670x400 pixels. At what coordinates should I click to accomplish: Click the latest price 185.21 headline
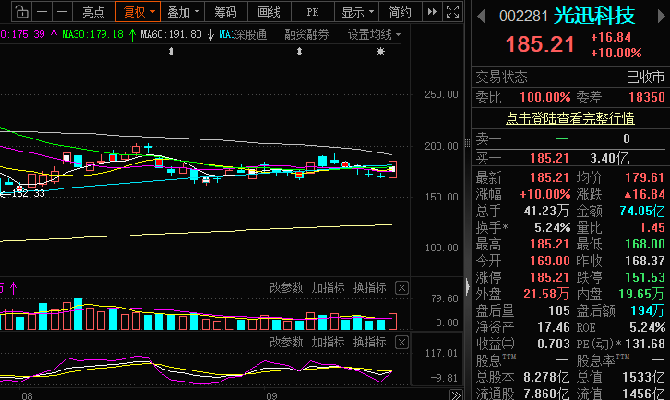[x=540, y=44]
